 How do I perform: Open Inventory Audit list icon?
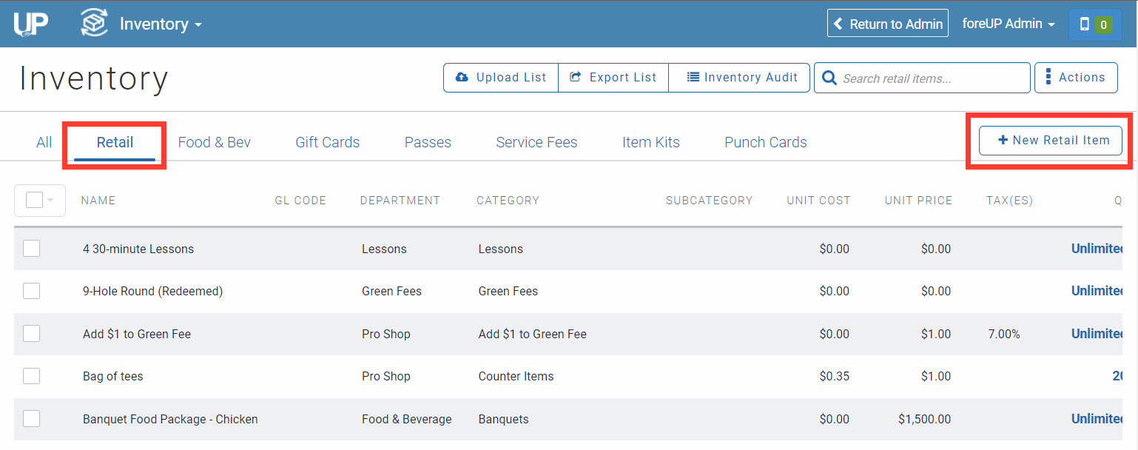tap(693, 78)
